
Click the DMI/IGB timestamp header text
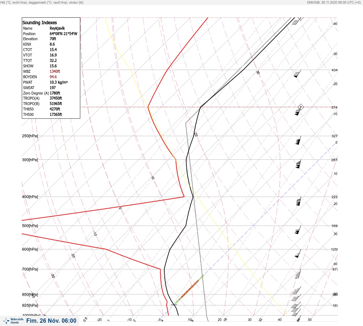click(334, 2)
